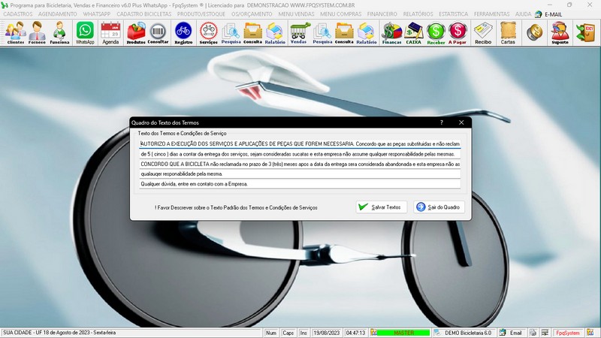Open the Vendas shopping cart icon
The height and width of the screenshot is (338, 601).
(x=298, y=33)
